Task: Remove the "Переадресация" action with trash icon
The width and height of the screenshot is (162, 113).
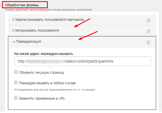Action: point(148,42)
